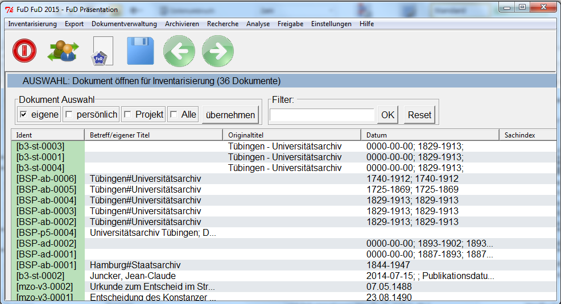Toggle the 'eigene' checkbox
561x304 pixels.
click(x=24, y=115)
